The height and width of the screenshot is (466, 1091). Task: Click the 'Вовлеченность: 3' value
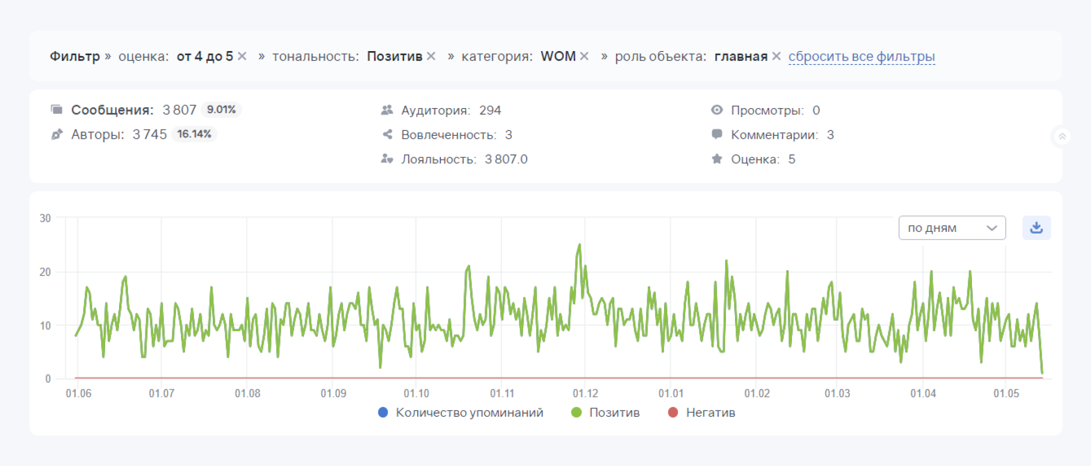pos(508,135)
